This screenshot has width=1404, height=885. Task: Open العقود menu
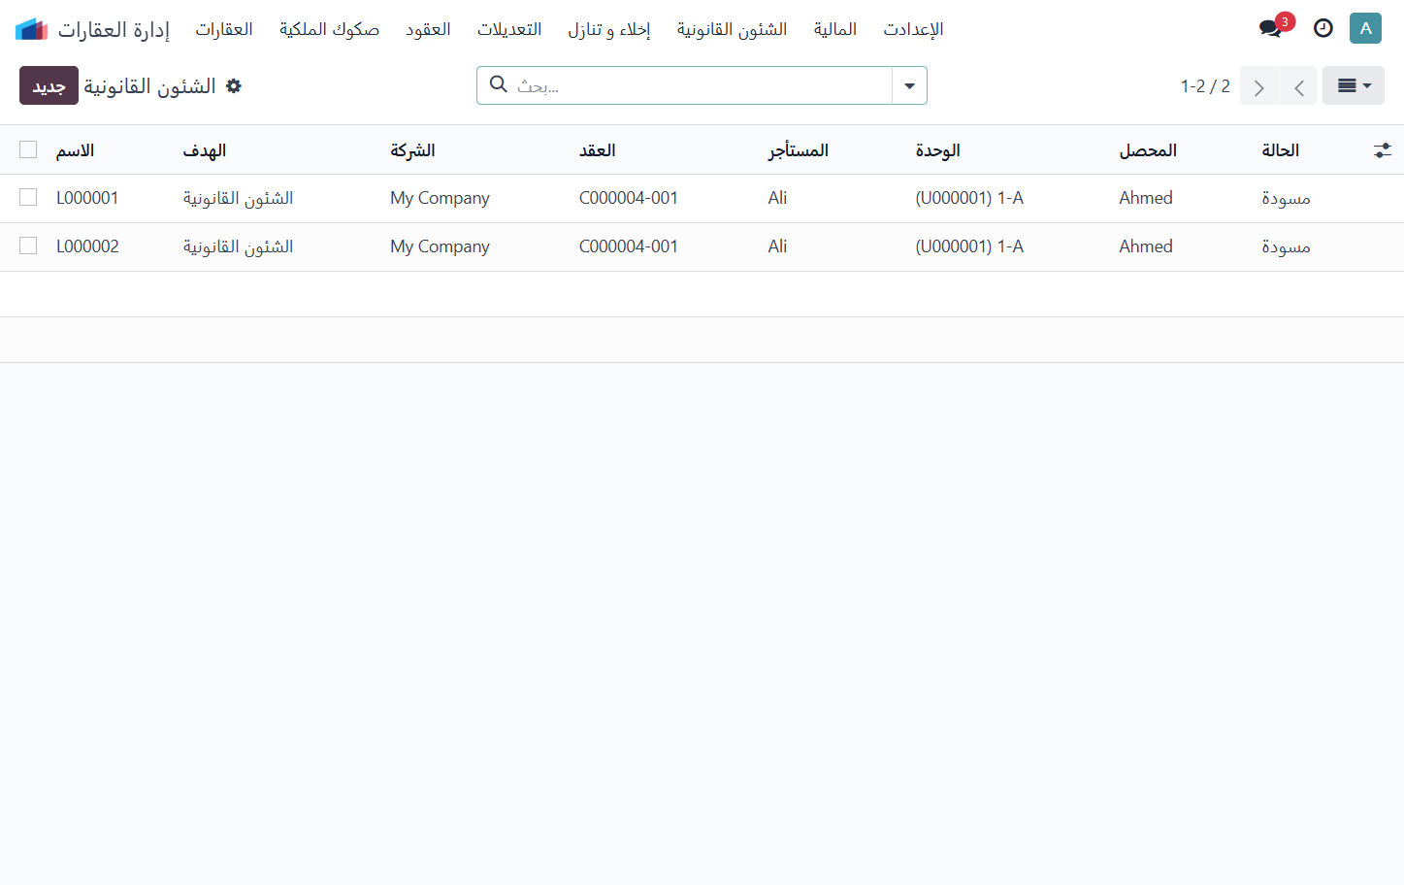pos(428,29)
